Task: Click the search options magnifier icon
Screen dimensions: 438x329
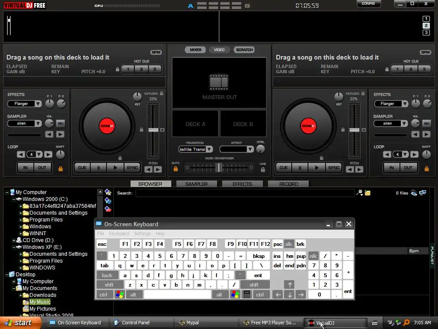Action: click(359, 193)
